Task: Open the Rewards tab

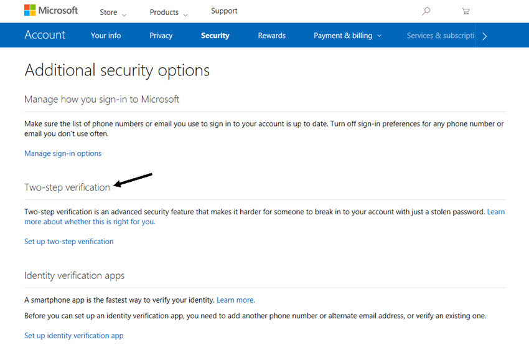Action: coord(272,35)
